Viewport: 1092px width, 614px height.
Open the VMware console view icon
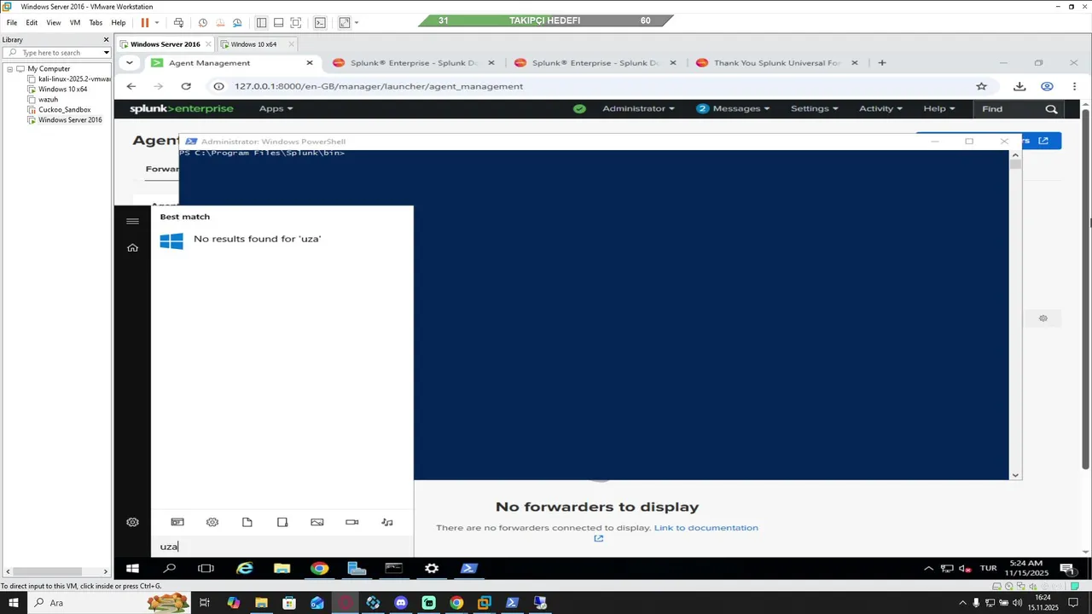click(320, 23)
